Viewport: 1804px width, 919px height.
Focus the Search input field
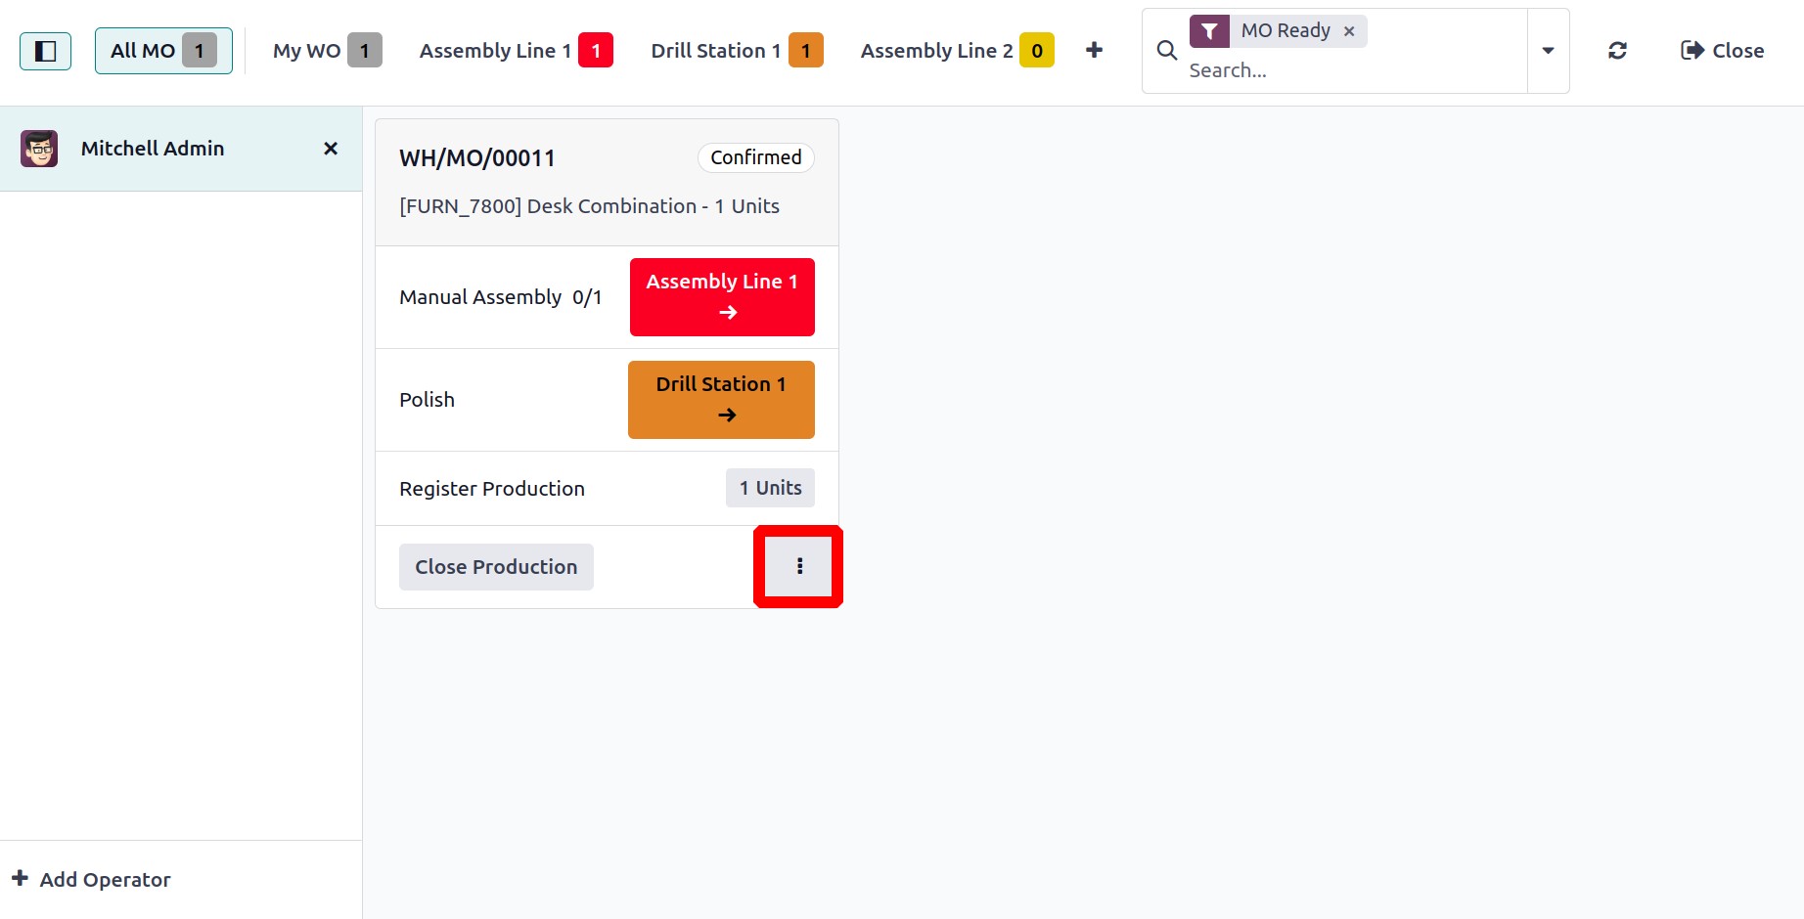click(x=1355, y=70)
